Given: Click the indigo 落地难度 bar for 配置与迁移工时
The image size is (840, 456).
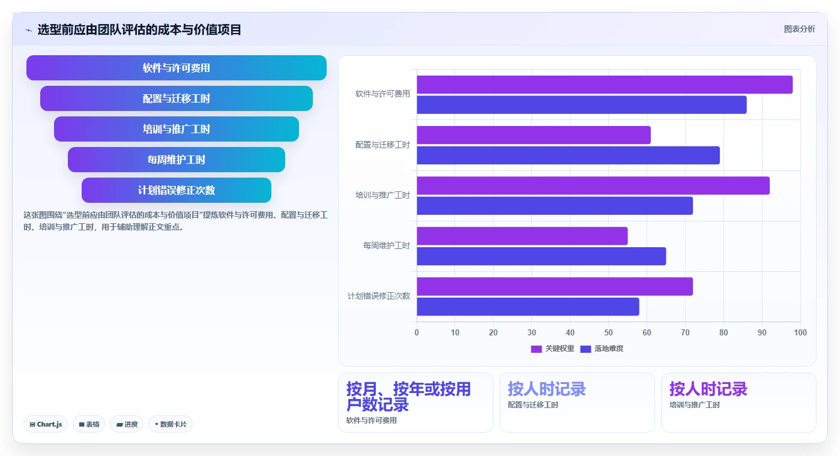Looking at the screenshot, I should click(568, 155).
